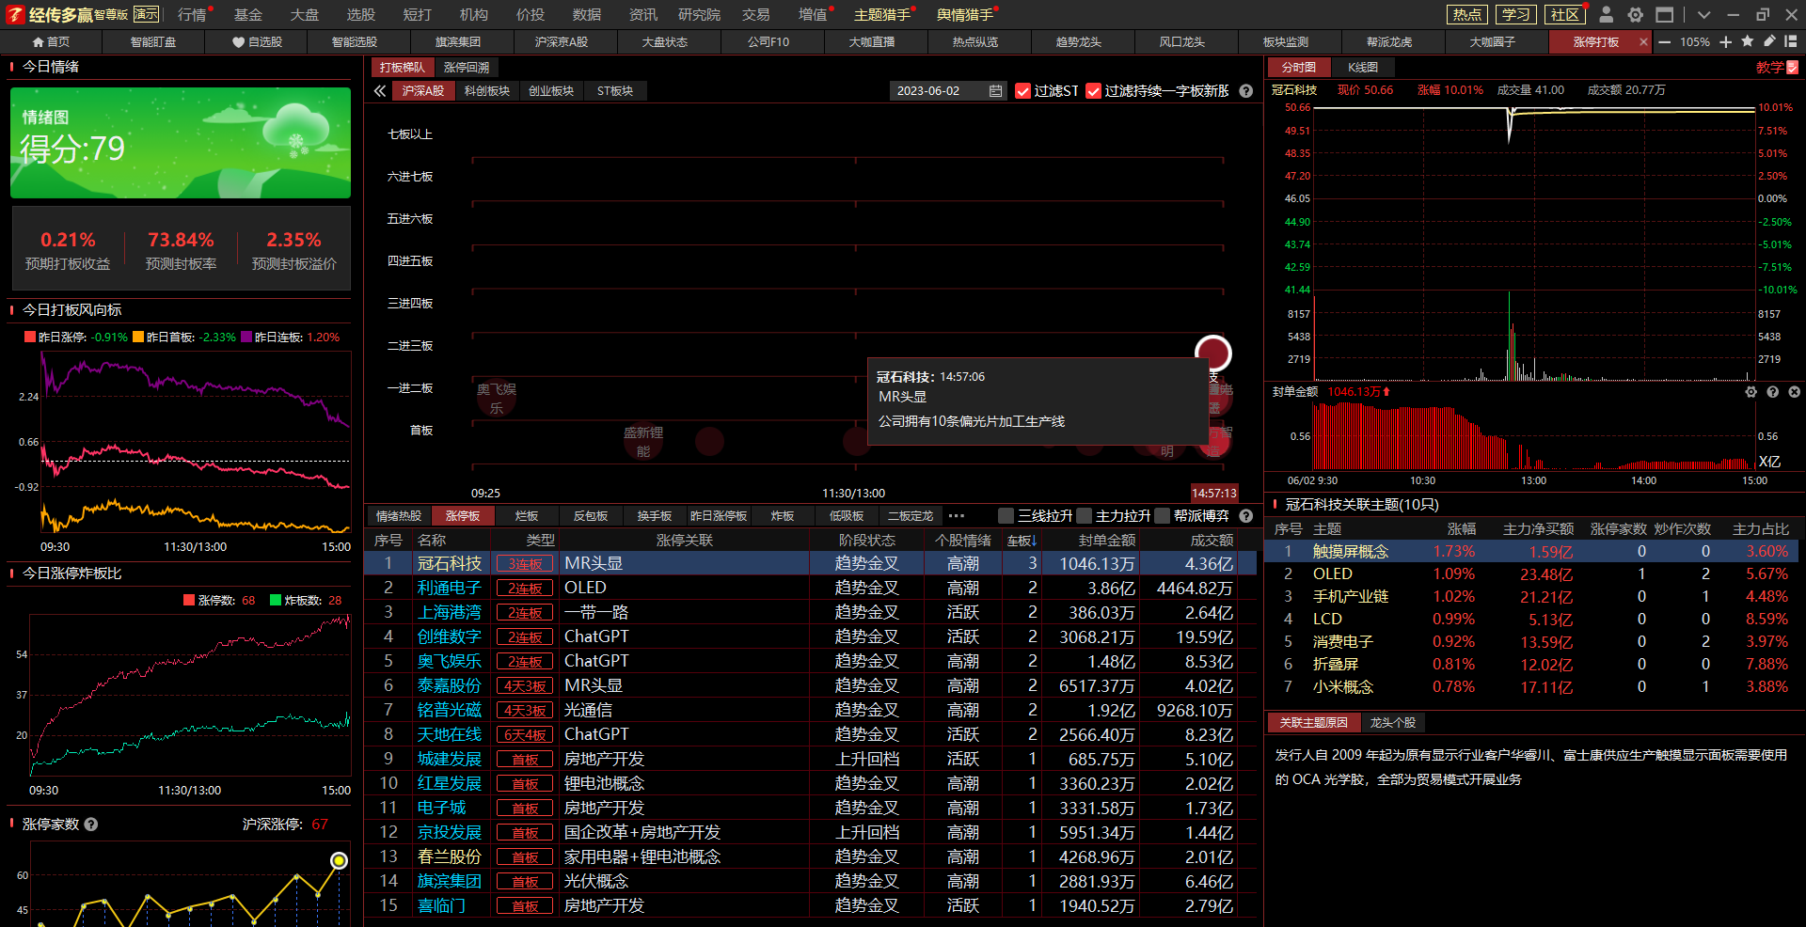Sort themes by 主力净买额 column
Viewport: 1806px width, 927px height.
pyautogui.click(x=1538, y=529)
